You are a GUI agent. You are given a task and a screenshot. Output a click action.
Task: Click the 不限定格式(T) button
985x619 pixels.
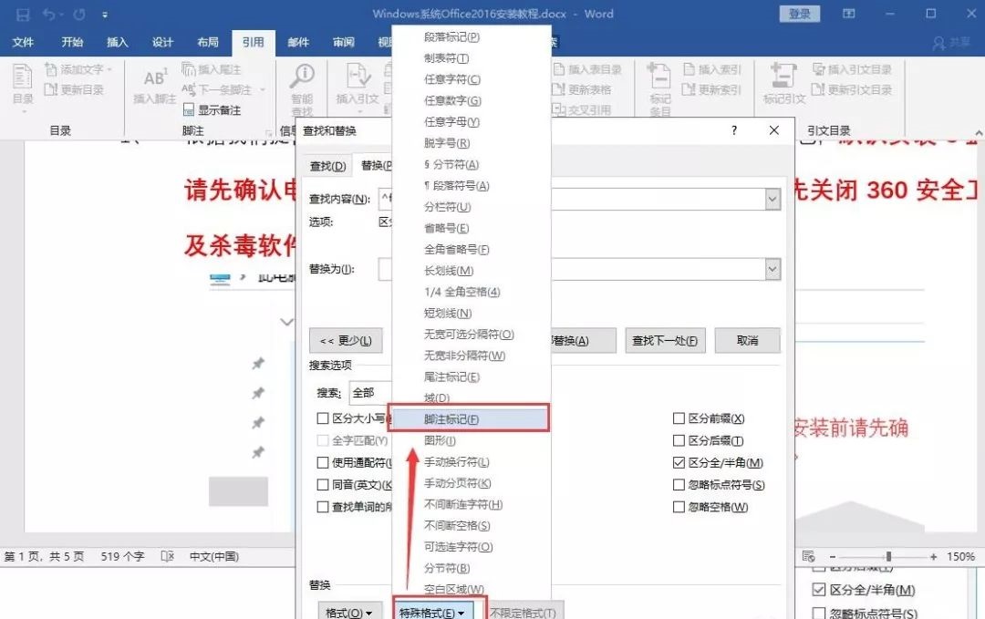tap(524, 612)
